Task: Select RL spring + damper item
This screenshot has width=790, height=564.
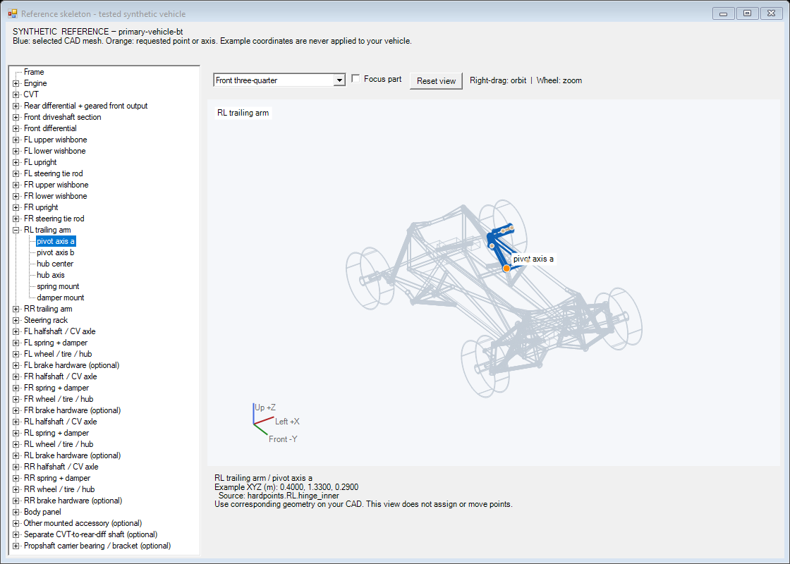Action: 56,433
